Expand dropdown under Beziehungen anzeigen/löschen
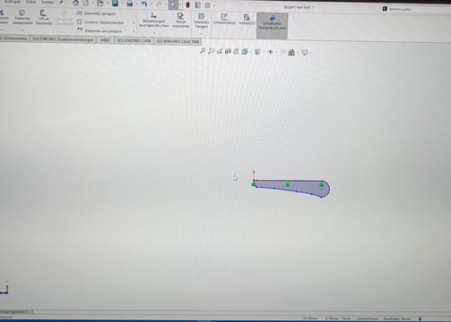The width and height of the screenshot is (451, 322). pyautogui.click(x=154, y=32)
